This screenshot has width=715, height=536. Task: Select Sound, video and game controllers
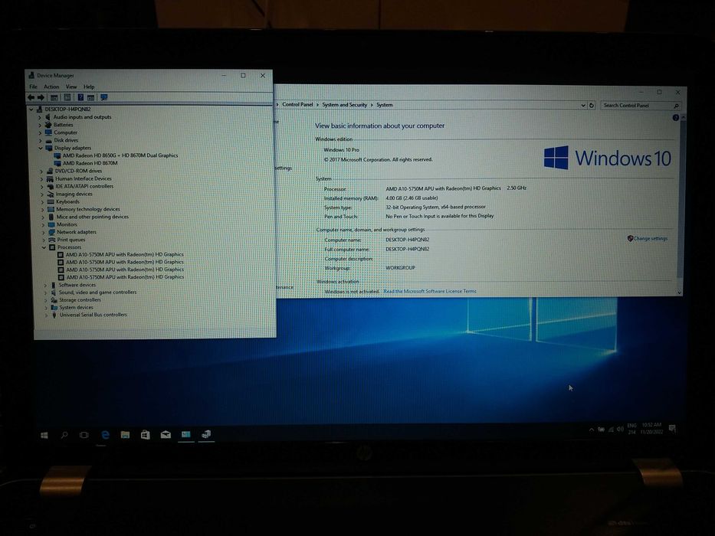coord(97,293)
